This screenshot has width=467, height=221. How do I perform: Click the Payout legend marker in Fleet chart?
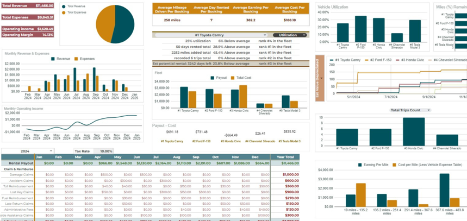point(213,78)
